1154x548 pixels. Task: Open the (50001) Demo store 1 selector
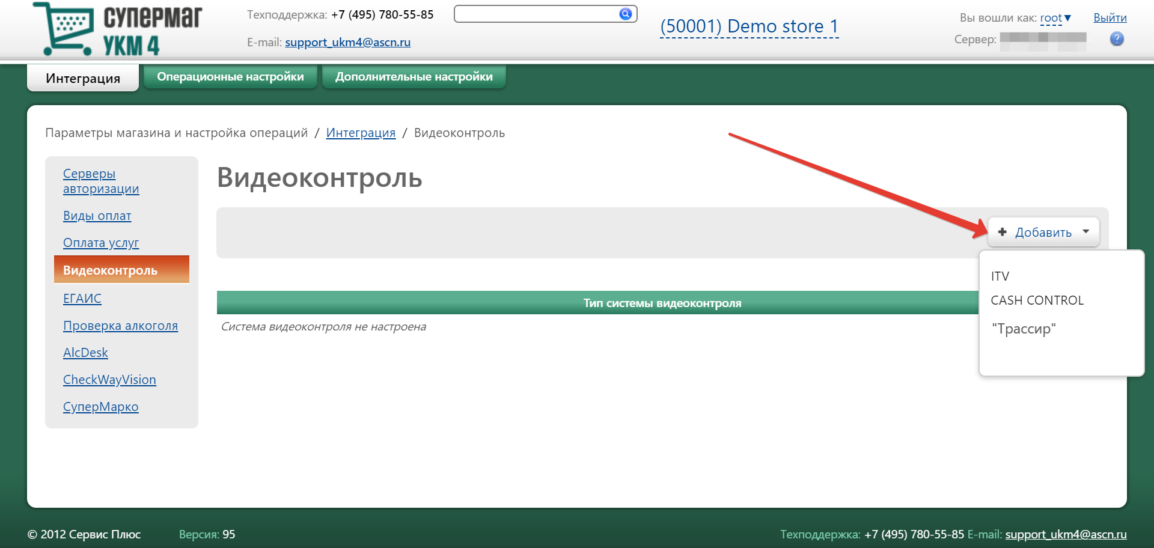[x=749, y=26]
